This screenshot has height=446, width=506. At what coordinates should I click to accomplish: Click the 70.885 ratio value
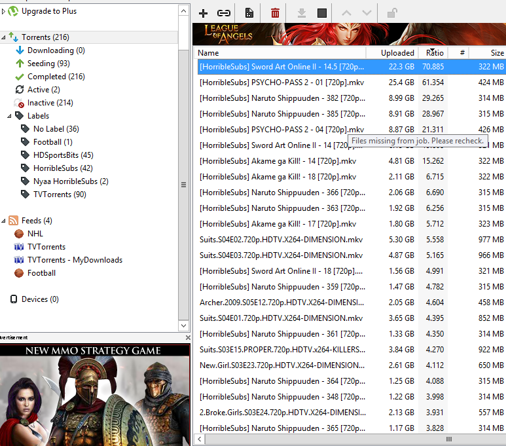point(433,67)
